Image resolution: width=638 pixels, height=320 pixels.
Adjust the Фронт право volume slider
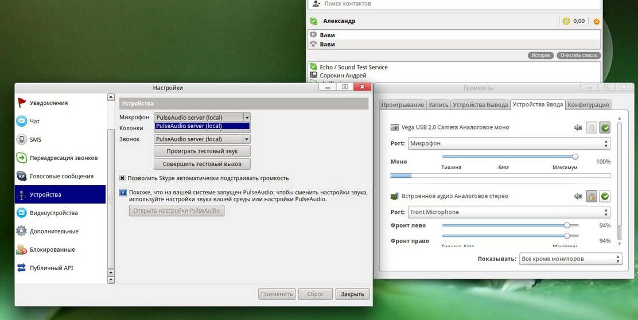coord(510,236)
